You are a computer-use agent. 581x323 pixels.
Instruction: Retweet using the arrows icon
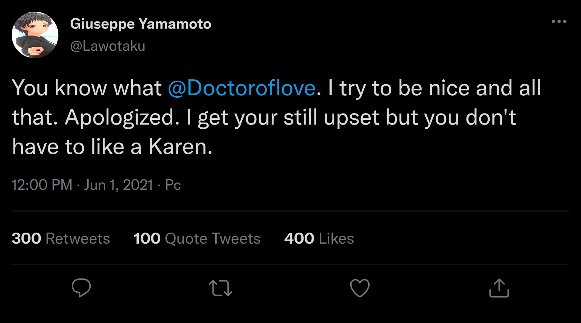[220, 288]
